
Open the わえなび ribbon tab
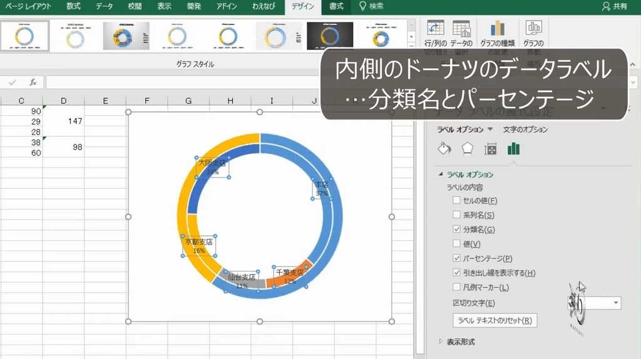click(264, 6)
